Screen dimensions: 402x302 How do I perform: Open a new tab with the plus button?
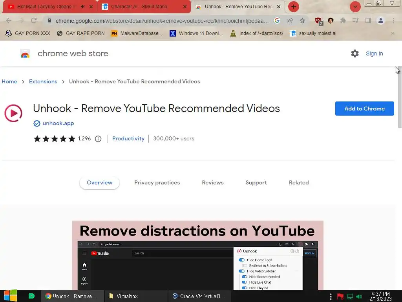pyautogui.click(x=294, y=7)
